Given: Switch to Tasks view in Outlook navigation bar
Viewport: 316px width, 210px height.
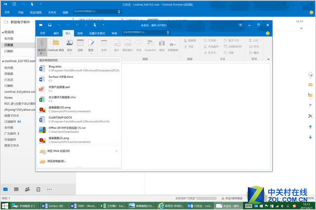Looking at the screenshot, I should [39, 189].
